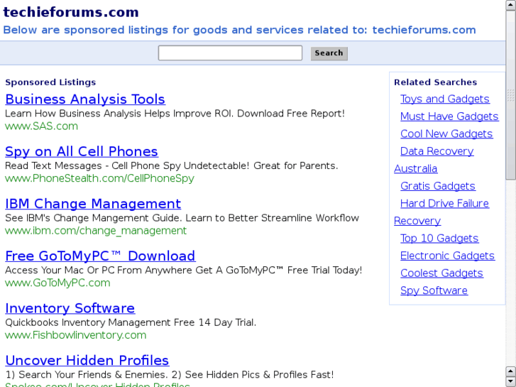516x387 pixels.
Task: Click the www.SAS.com URL text
Action: point(41,126)
